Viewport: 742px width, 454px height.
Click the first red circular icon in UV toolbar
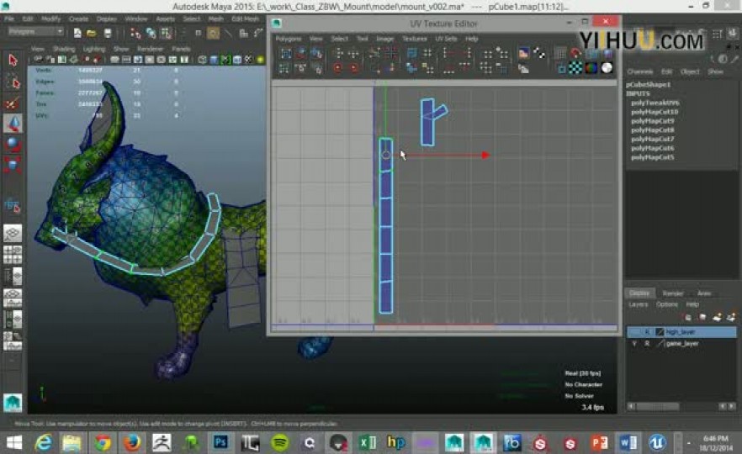click(337, 68)
